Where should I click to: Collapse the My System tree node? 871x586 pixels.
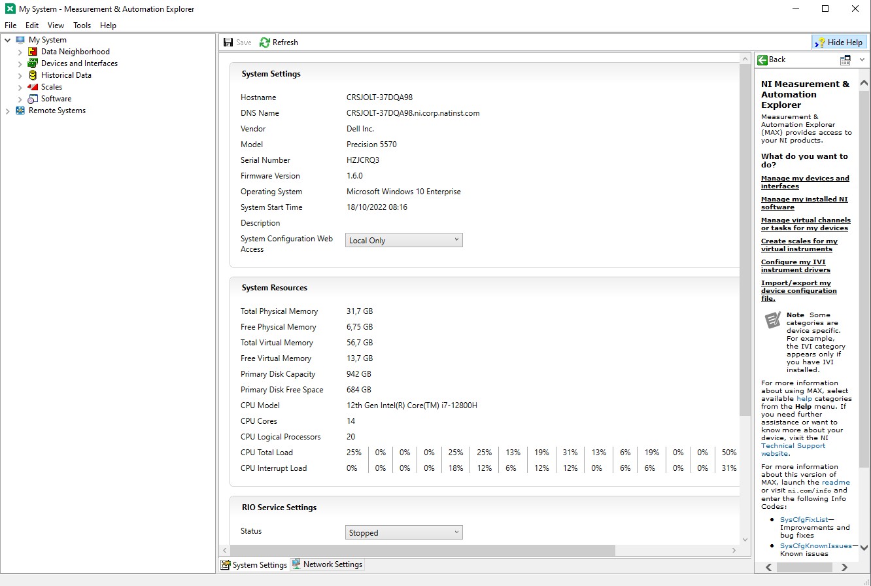pyautogui.click(x=7, y=39)
